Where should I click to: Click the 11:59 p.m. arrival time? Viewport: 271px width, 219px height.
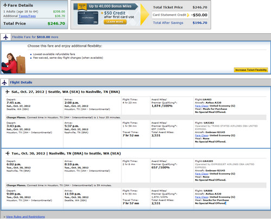73,194
